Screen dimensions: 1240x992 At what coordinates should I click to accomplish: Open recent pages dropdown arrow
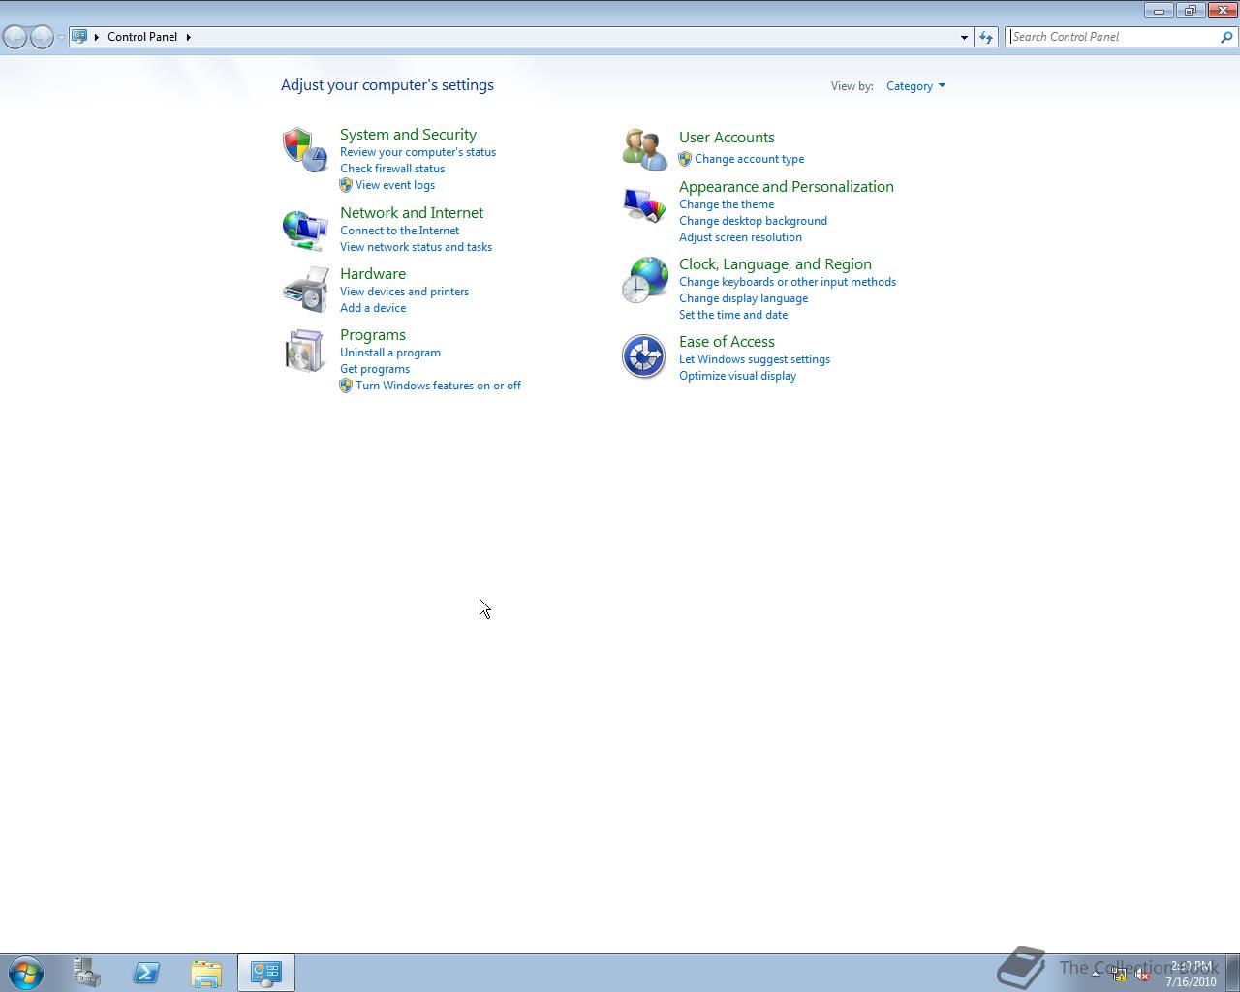click(x=61, y=37)
